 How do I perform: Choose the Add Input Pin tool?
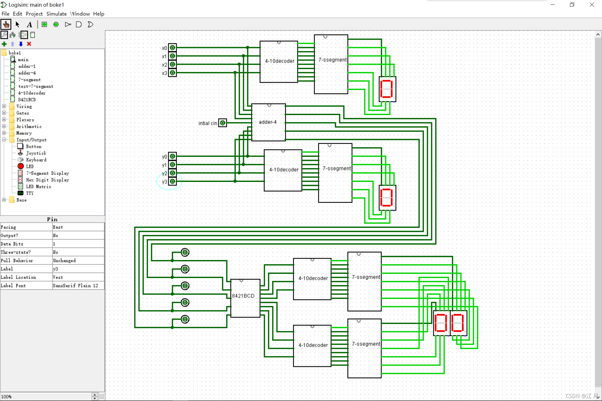(x=44, y=25)
